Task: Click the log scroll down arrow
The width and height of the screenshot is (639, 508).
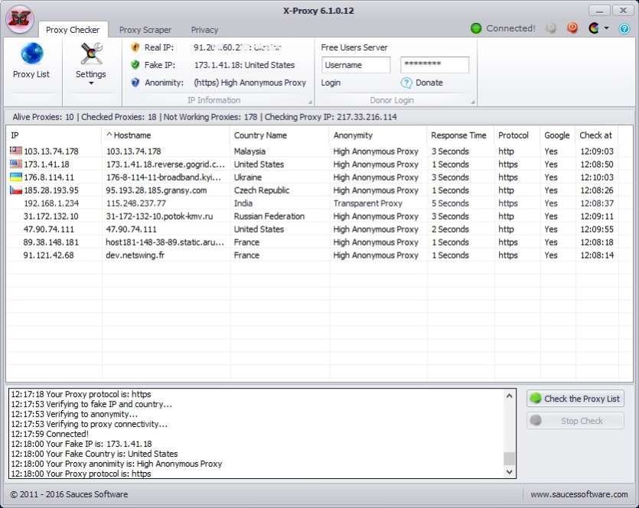Action: coord(509,472)
